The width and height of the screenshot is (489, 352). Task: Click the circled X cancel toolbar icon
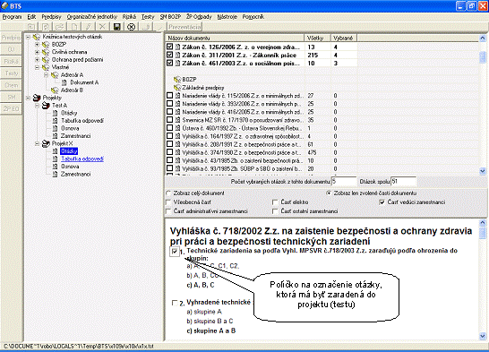(x=132, y=27)
